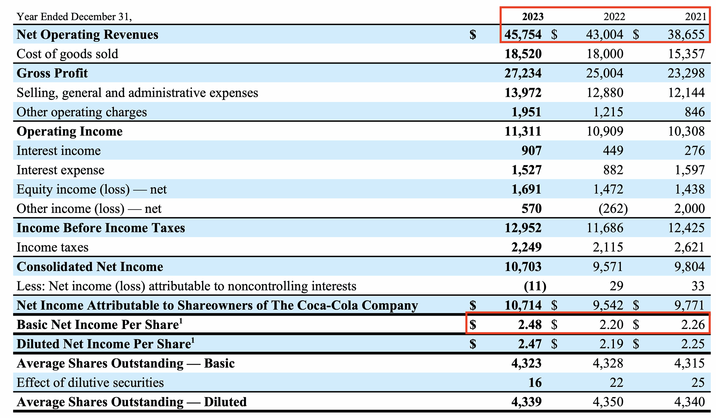Select the Operating Income row label

(x=70, y=131)
